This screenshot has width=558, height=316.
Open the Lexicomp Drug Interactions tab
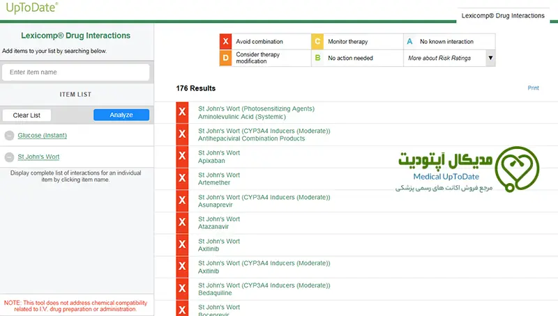[x=503, y=15]
